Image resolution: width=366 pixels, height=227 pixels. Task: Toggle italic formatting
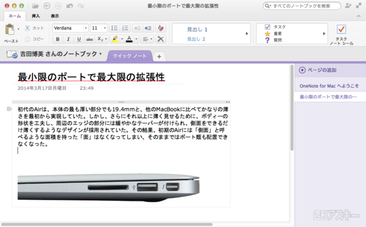pos(68,39)
